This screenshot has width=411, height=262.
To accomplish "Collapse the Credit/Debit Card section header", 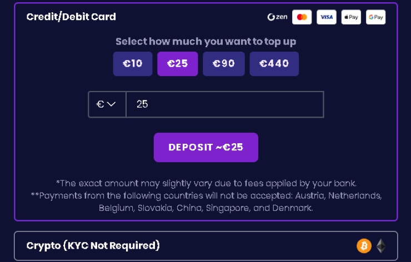I will click(71, 17).
